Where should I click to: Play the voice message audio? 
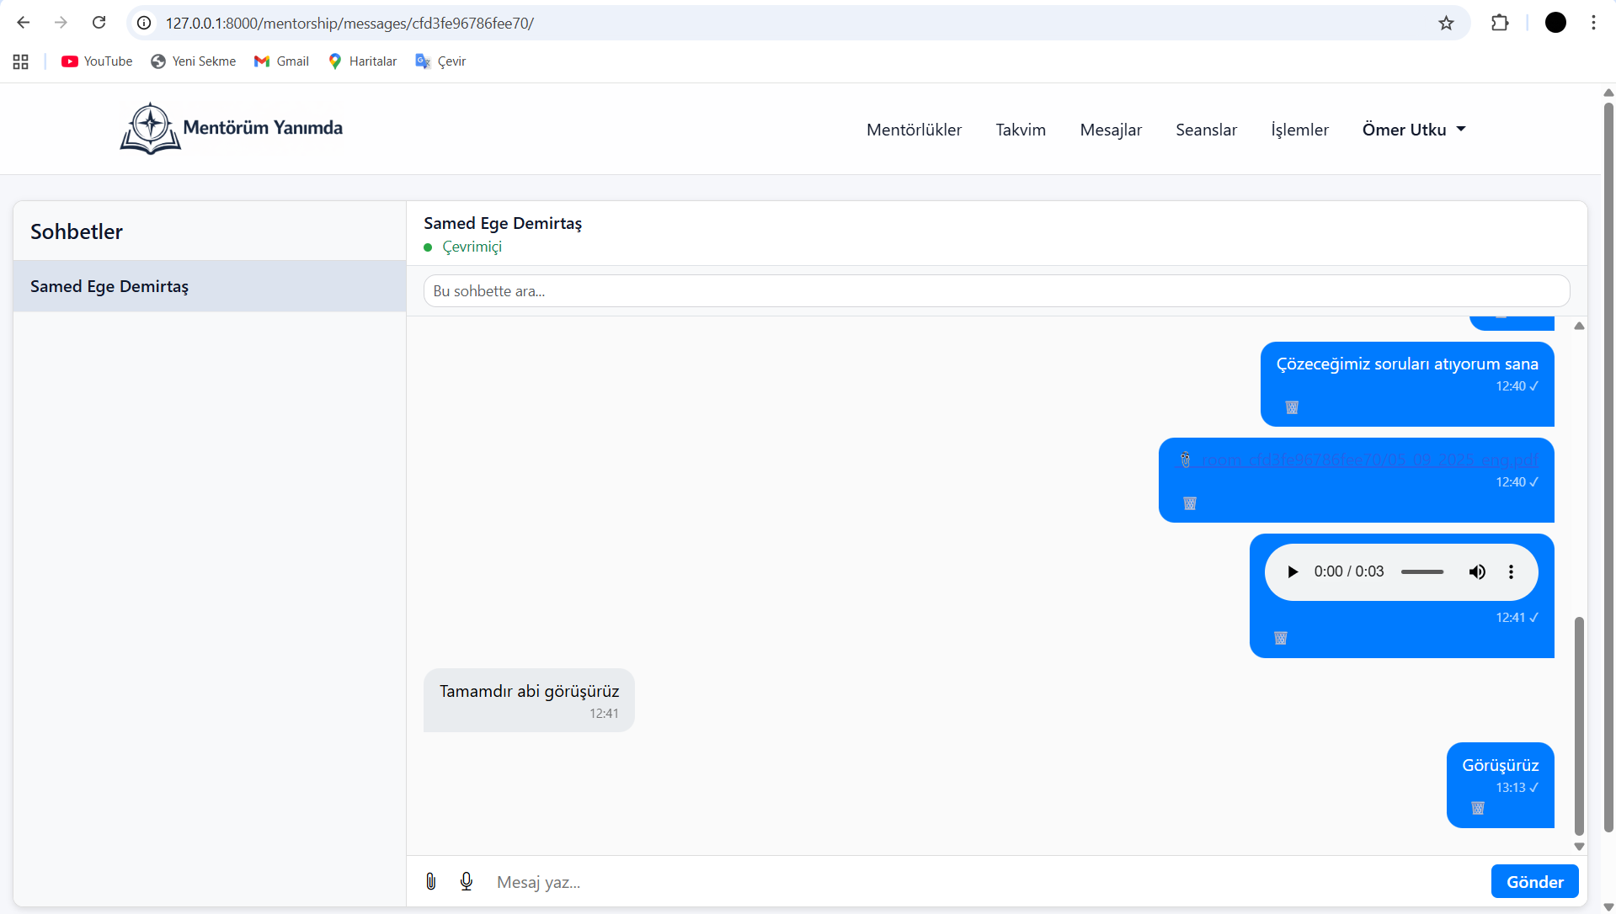pyautogui.click(x=1293, y=572)
